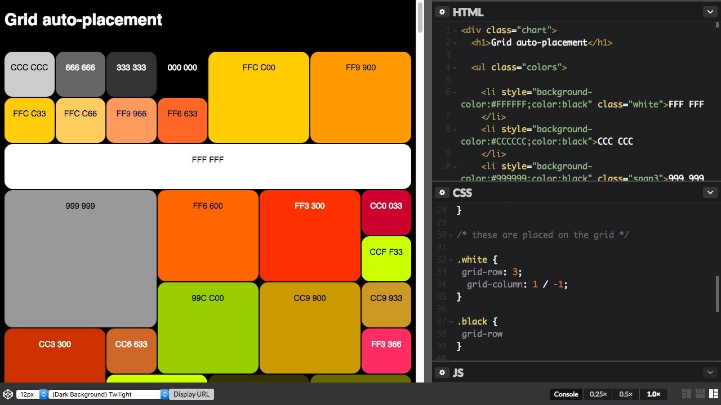
Task: Click the CC0 033 crimson tile
Action: pyautogui.click(x=386, y=213)
